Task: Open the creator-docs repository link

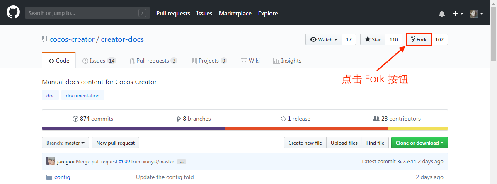Action: click(122, 40)
